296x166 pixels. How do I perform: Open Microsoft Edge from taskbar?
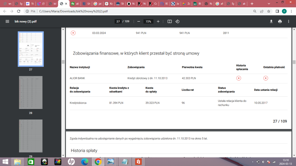click(x=85, y=162)
